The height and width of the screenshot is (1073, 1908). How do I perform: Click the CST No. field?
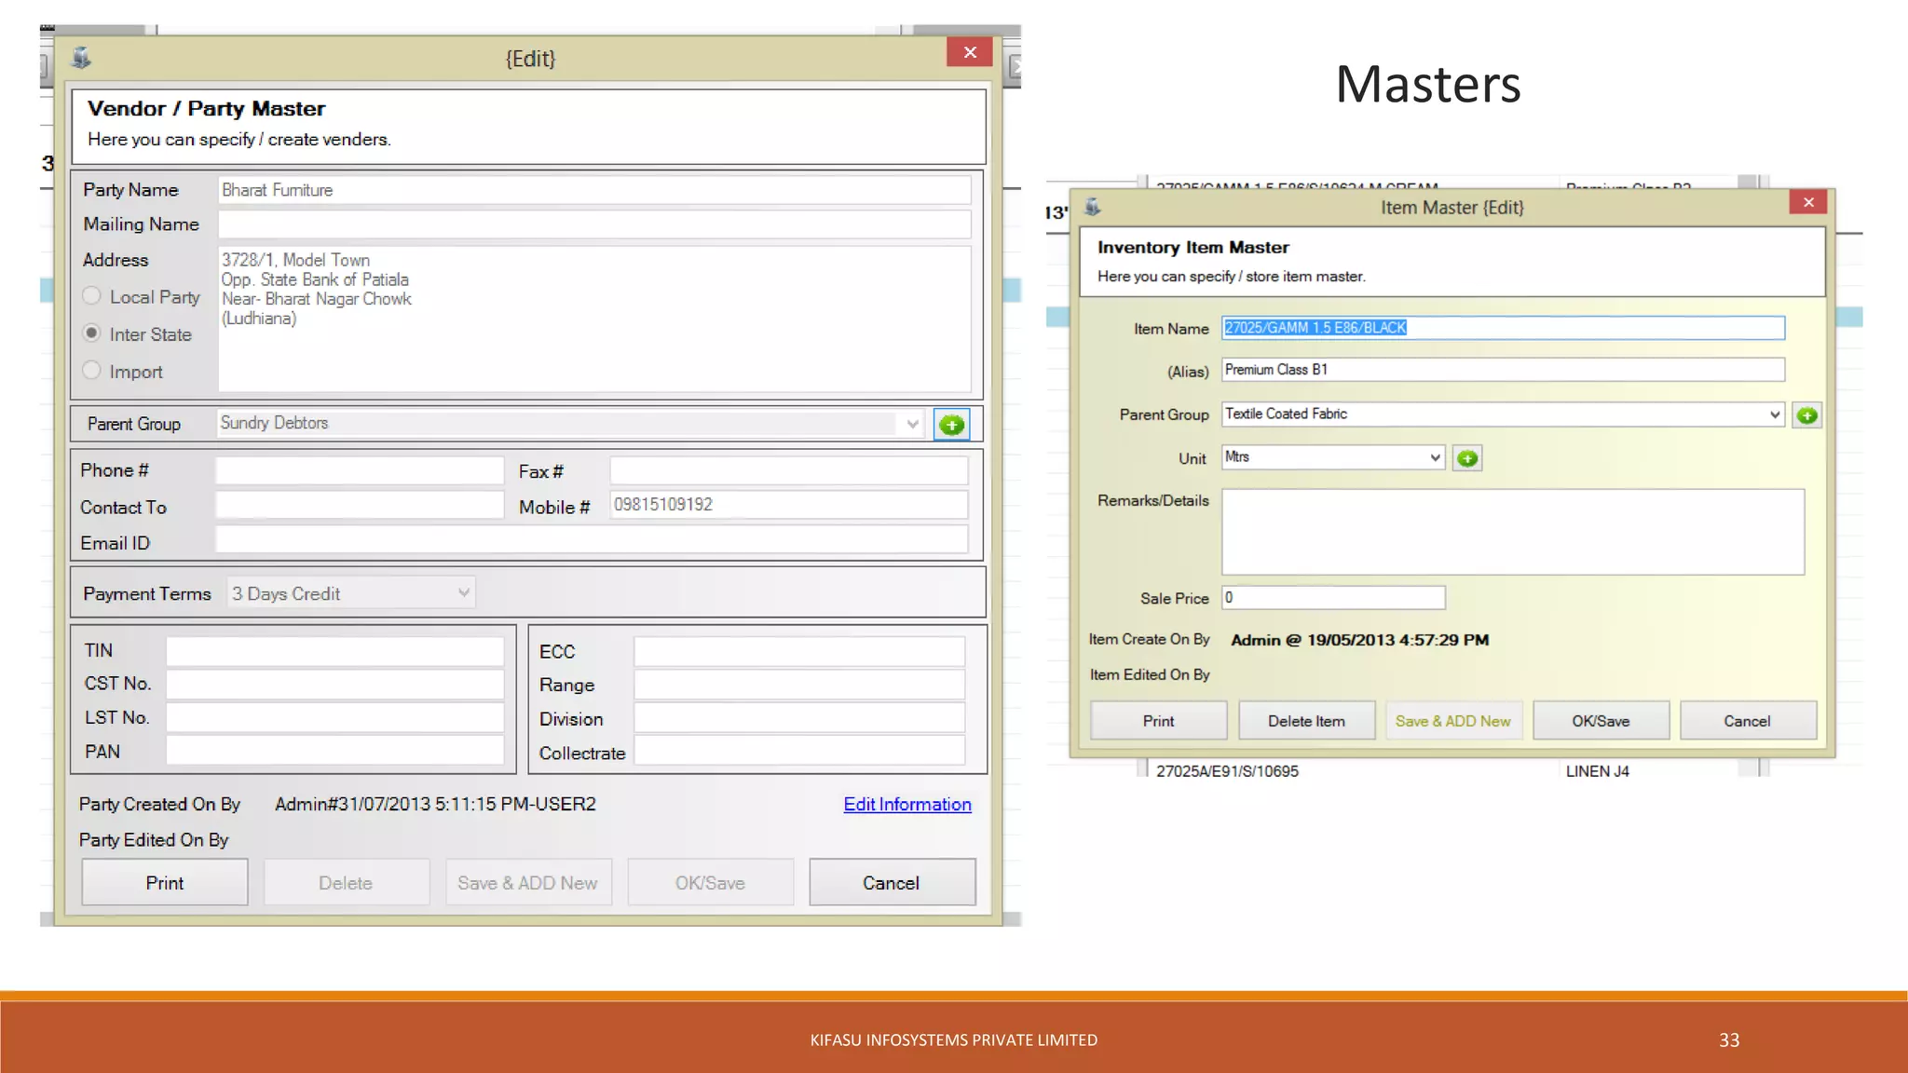pyautogui.click(x=335, y=685)
